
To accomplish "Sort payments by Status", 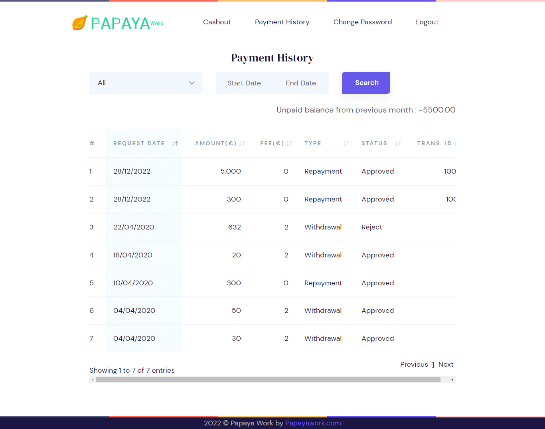I will [397, 143].
